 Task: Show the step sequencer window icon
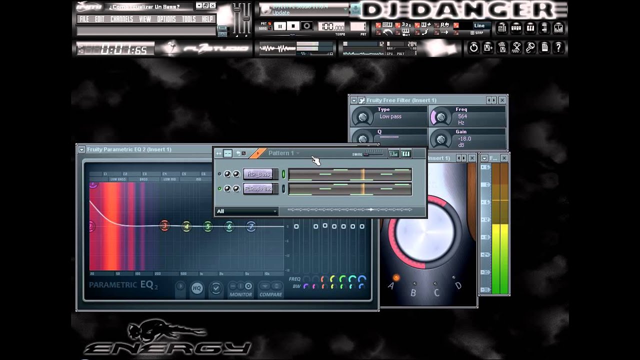coord(516,28)
